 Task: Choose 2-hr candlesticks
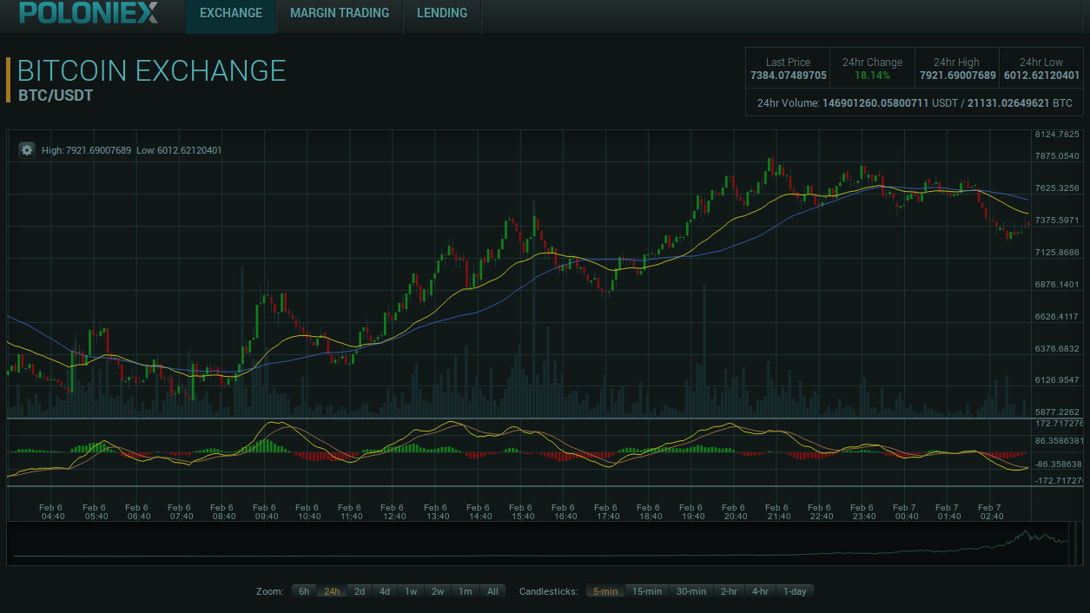729,591
